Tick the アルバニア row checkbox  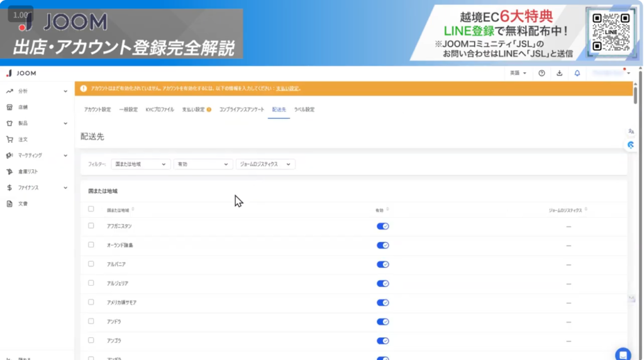(x=91, y=264)
